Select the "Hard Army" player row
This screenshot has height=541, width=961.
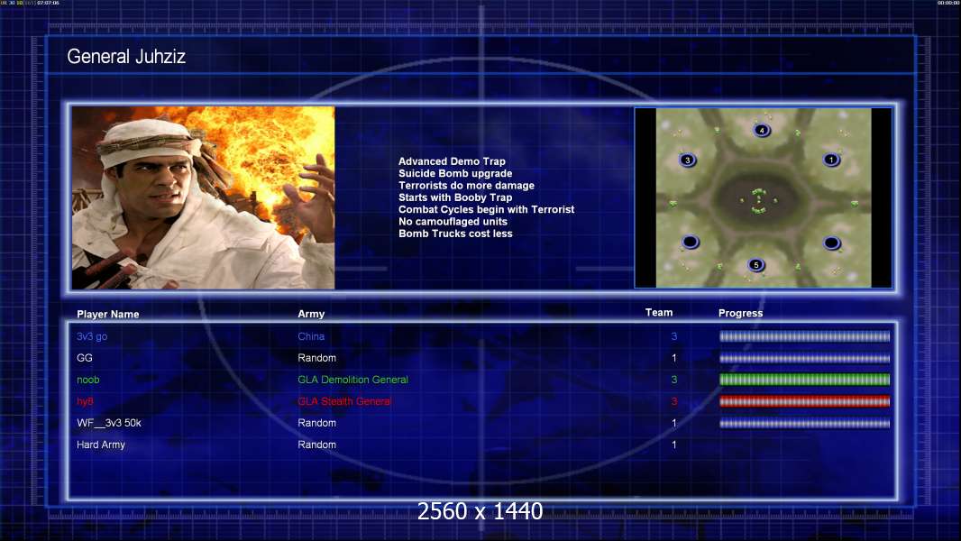[101, 445]
